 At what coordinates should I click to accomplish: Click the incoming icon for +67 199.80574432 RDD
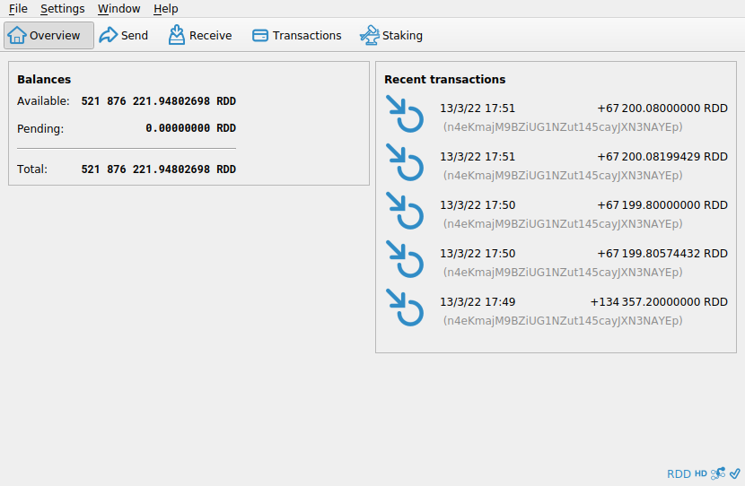click(404, 259)
